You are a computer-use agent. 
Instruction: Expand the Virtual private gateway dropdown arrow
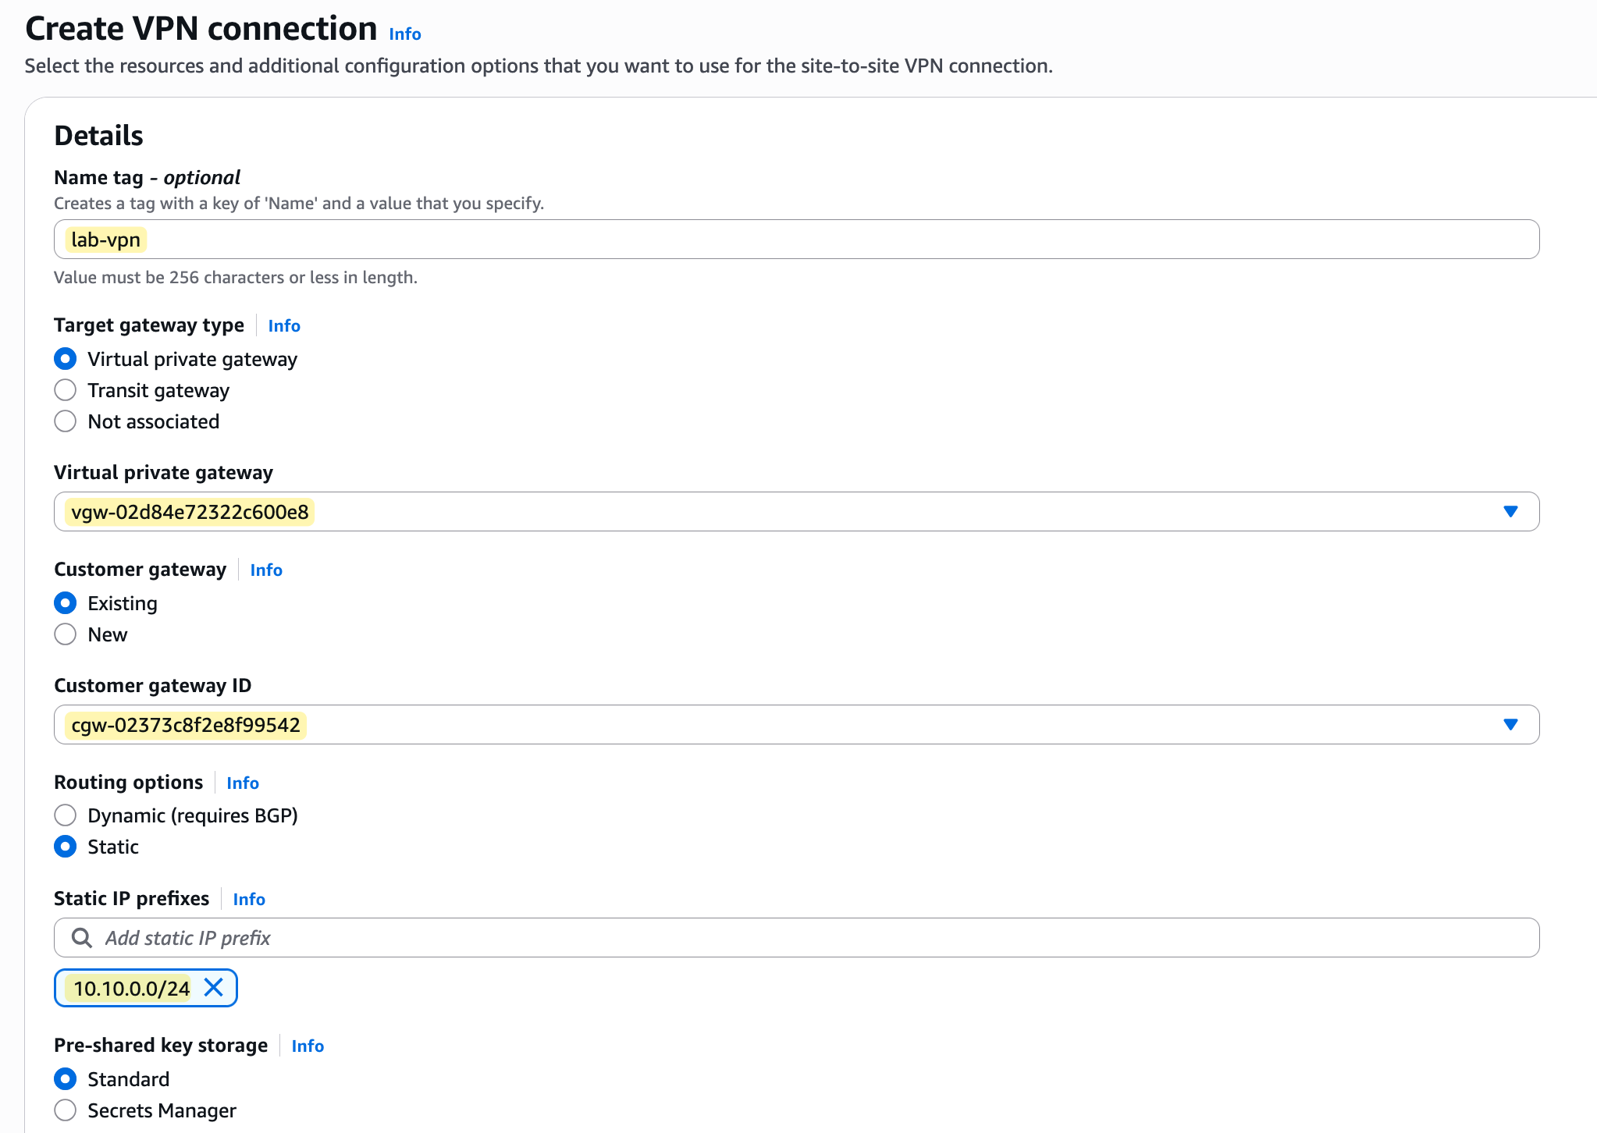[x=1510, y=512]
